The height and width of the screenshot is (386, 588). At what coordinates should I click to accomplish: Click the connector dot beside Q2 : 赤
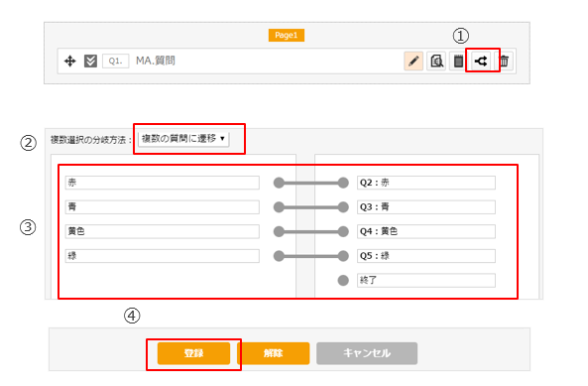pos(343,183)
